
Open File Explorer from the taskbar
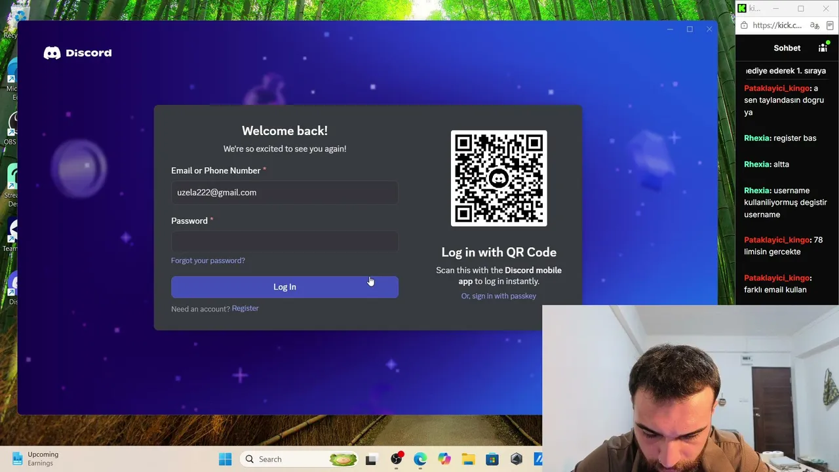pos(468,459)
